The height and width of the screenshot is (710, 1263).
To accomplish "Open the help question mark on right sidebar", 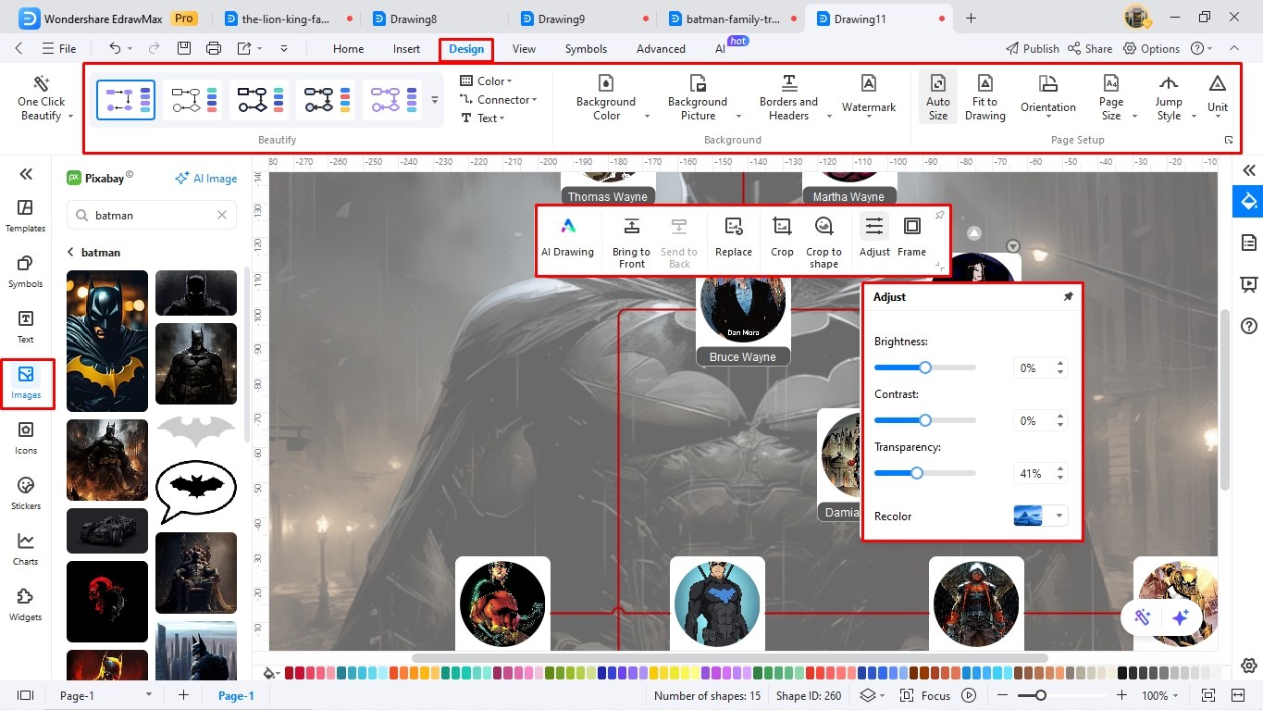I will point(1249,326).
